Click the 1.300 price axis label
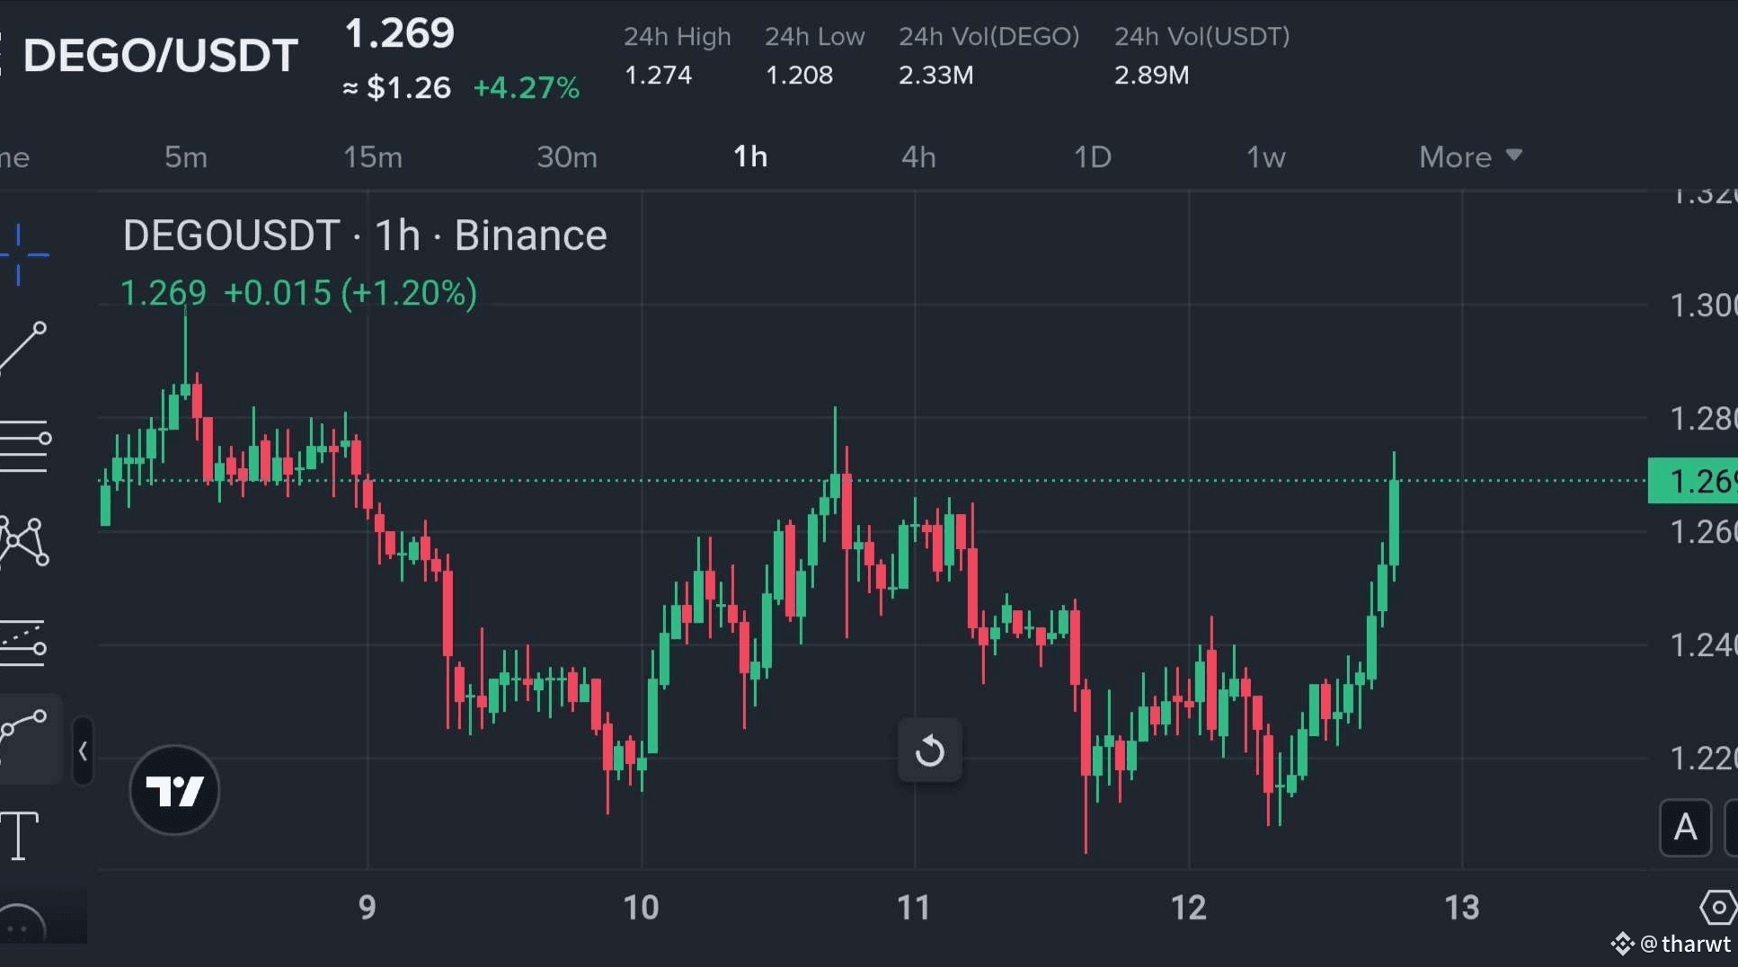 pyautogui.click(x=1703, y=306)
